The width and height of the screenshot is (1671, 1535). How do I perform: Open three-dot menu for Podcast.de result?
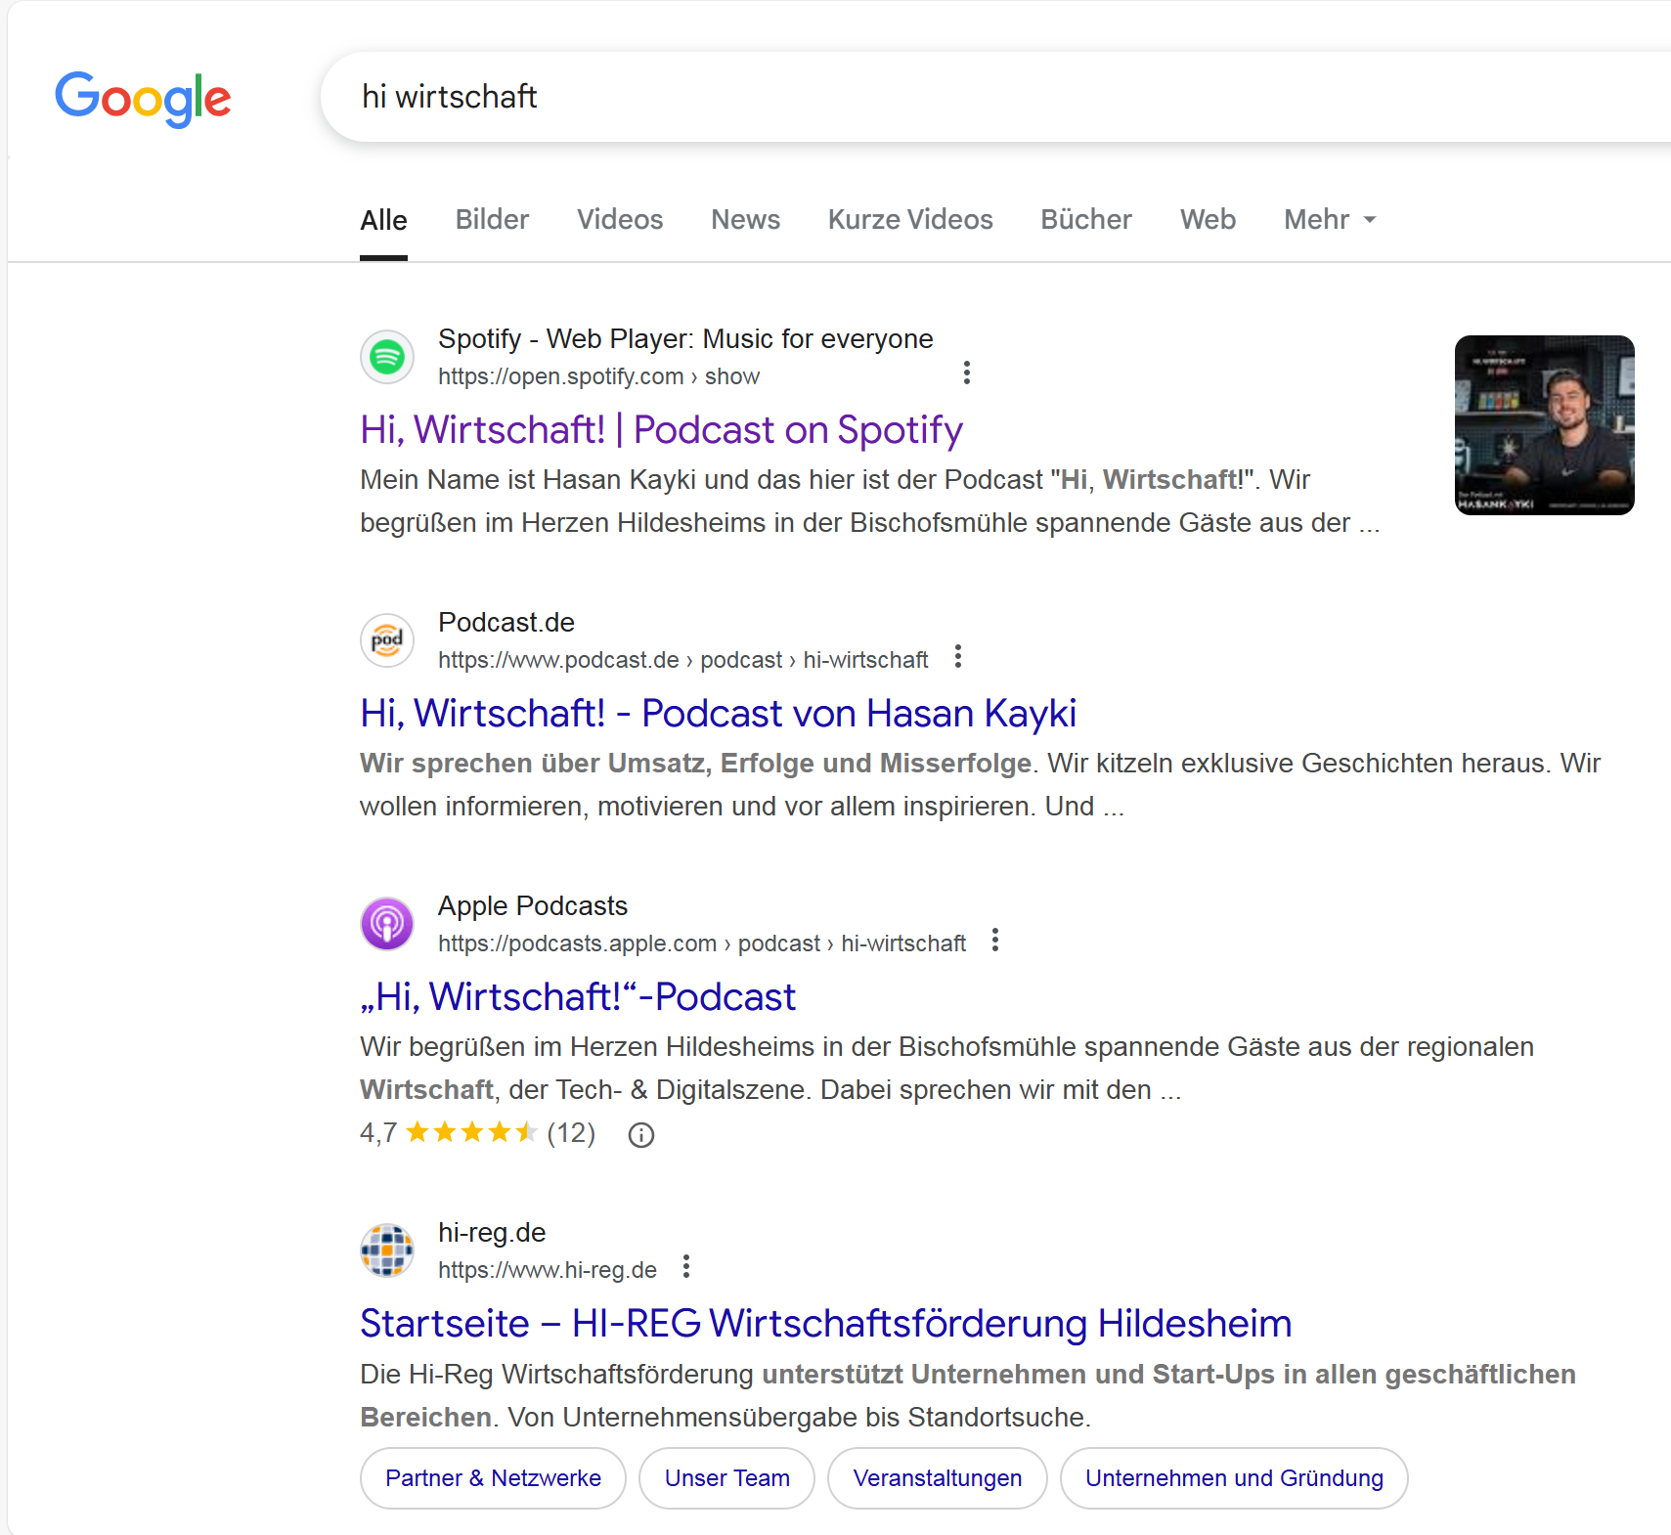click(x=958, y=657)
